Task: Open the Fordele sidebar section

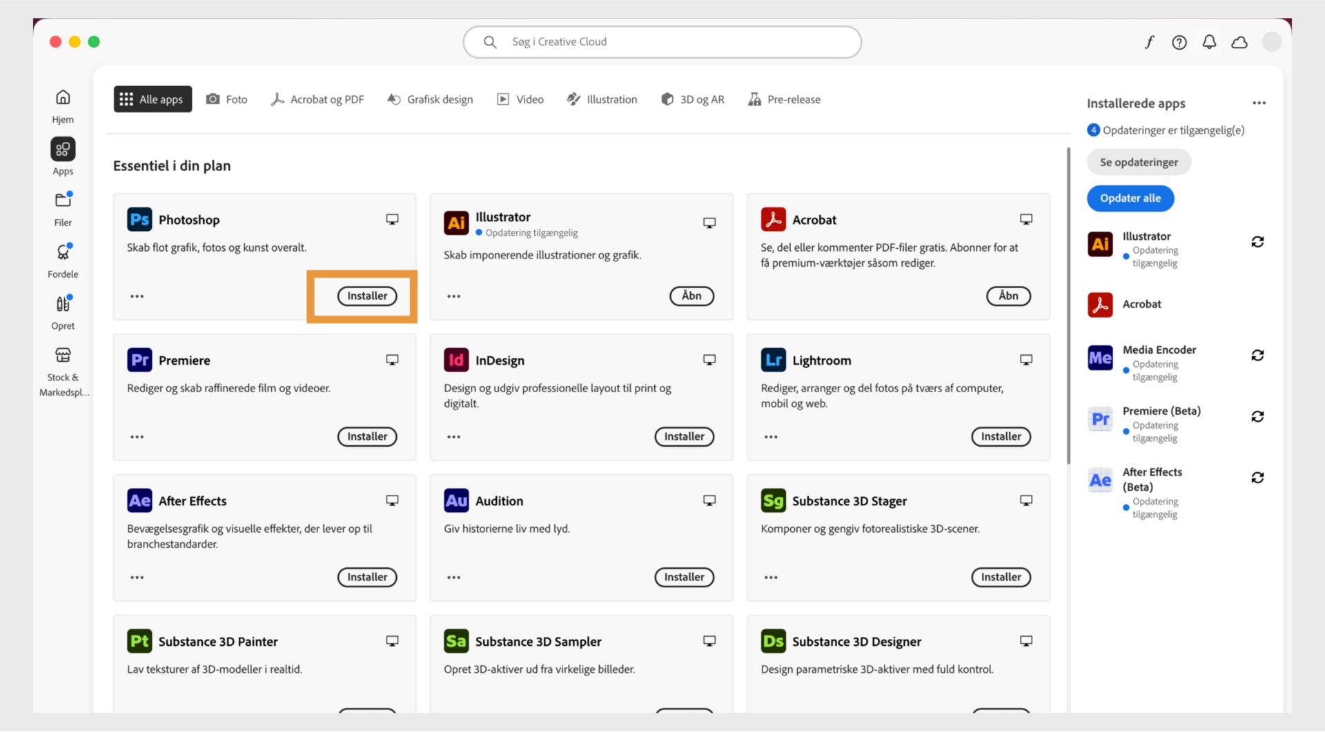Action: [x=63, y=252]
